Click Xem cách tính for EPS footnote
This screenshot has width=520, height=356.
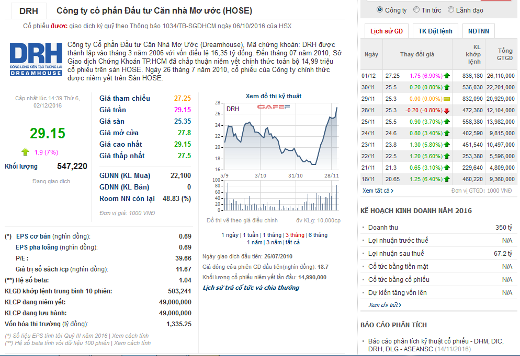pyautogui.click(x=130, y=336)
